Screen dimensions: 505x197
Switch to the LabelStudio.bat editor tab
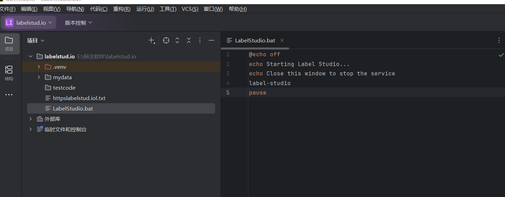[255, 40]
